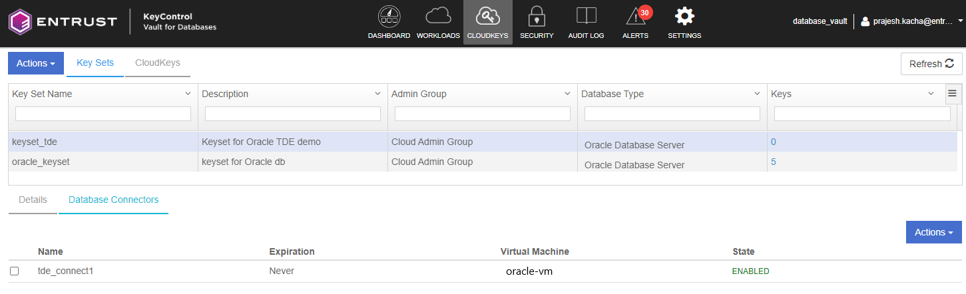The width and height of the screenshot is (966, 294).
Task: Select the keyset_tde row
Action: pos(103,142)
